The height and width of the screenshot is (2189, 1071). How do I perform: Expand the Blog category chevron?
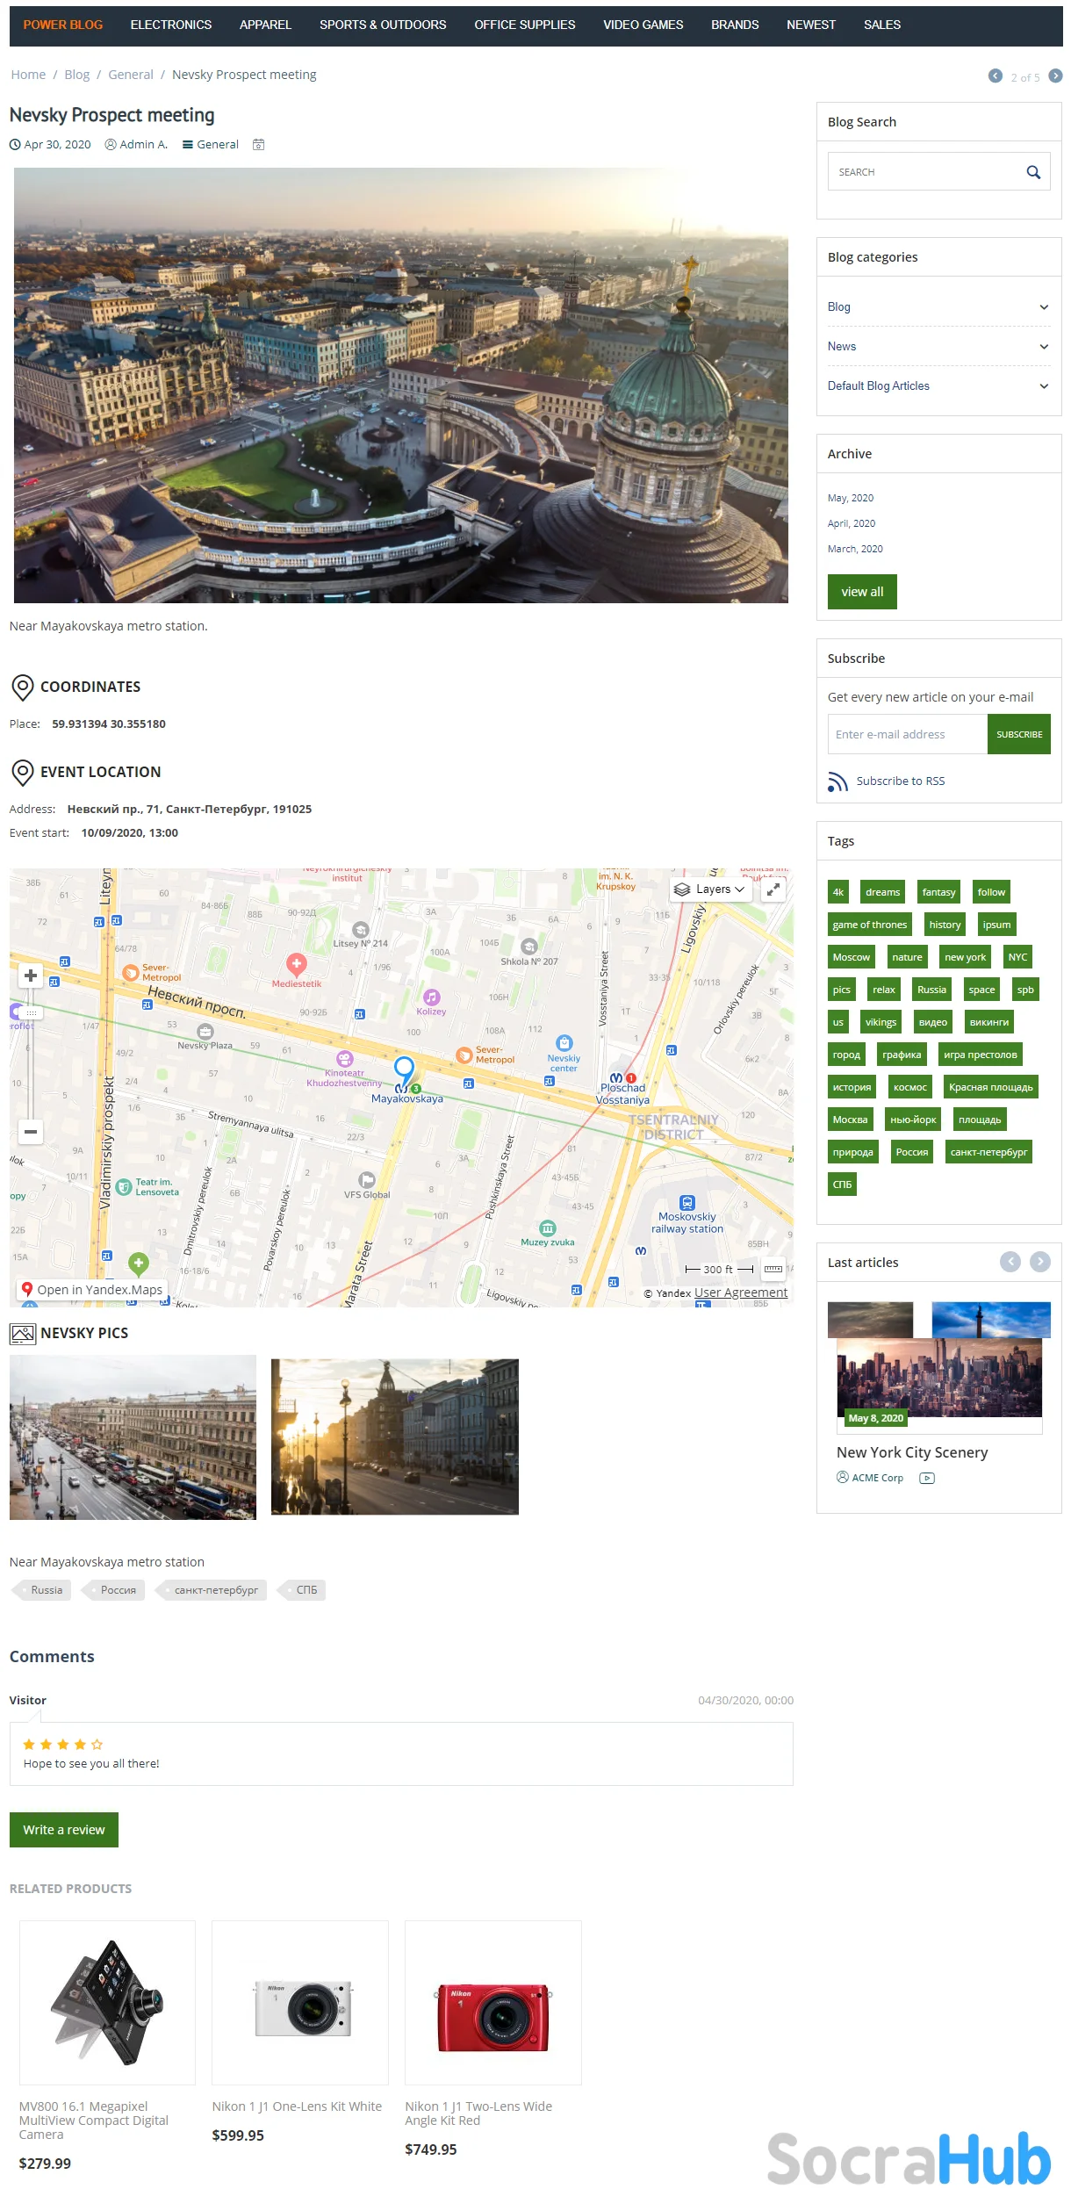[x=1044, y=307]
